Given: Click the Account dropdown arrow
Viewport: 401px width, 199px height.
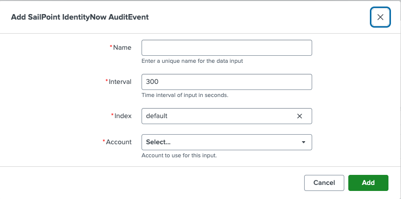Looking at the screenshot, I should coord(304,142).
